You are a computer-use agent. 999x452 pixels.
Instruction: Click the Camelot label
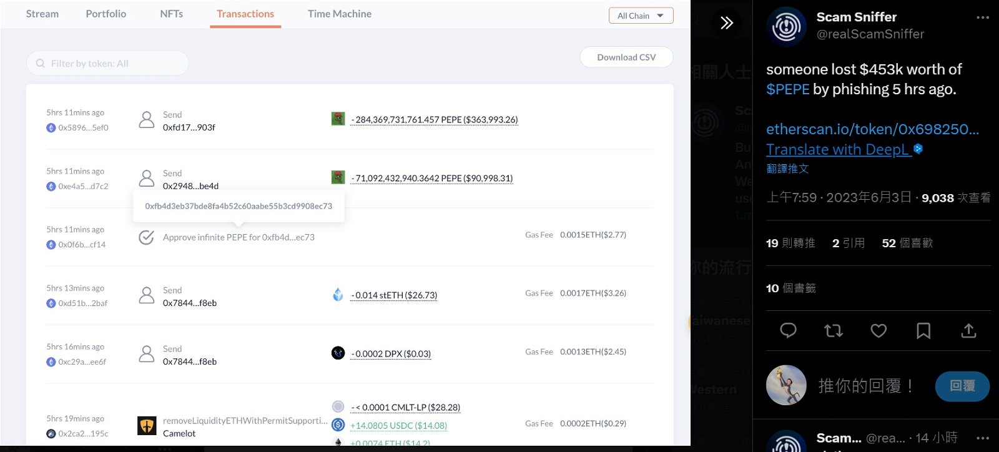(x=179, y=433)
